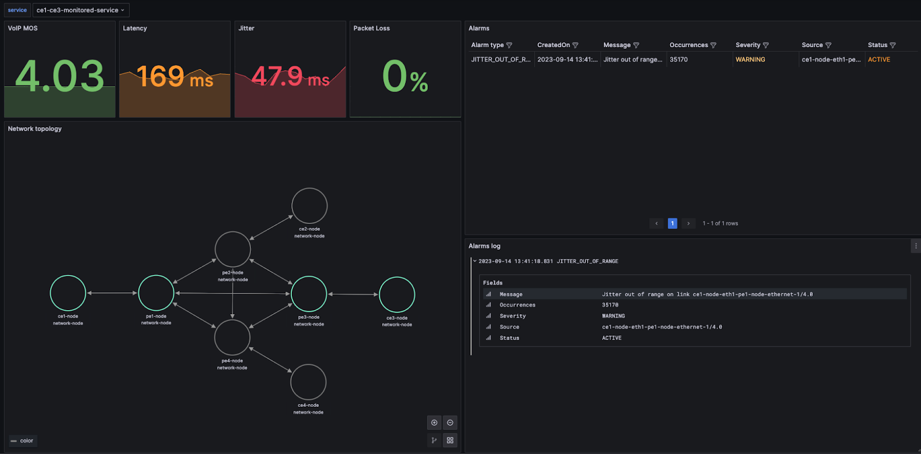Go to next alarms table page
Viewport: 921px width, 454px height.
(x=688, y=223)
